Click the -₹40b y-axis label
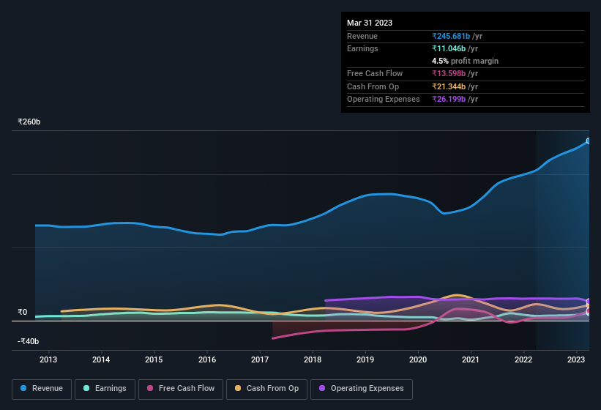601x410 pixels. pyautogui.click(x=28, y=341)
